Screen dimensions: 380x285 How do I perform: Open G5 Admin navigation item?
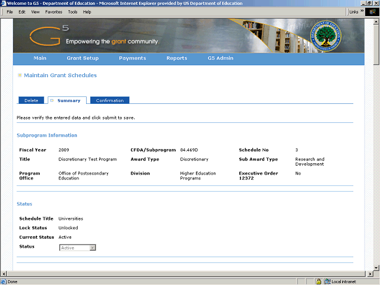[x=220, y=58]
